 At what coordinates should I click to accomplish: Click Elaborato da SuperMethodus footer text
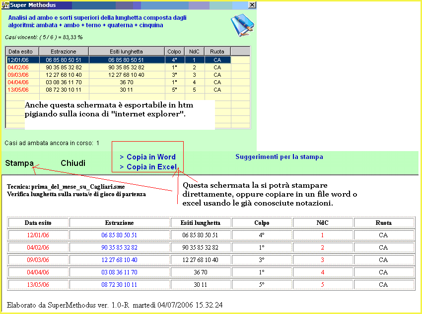point(115,305)
